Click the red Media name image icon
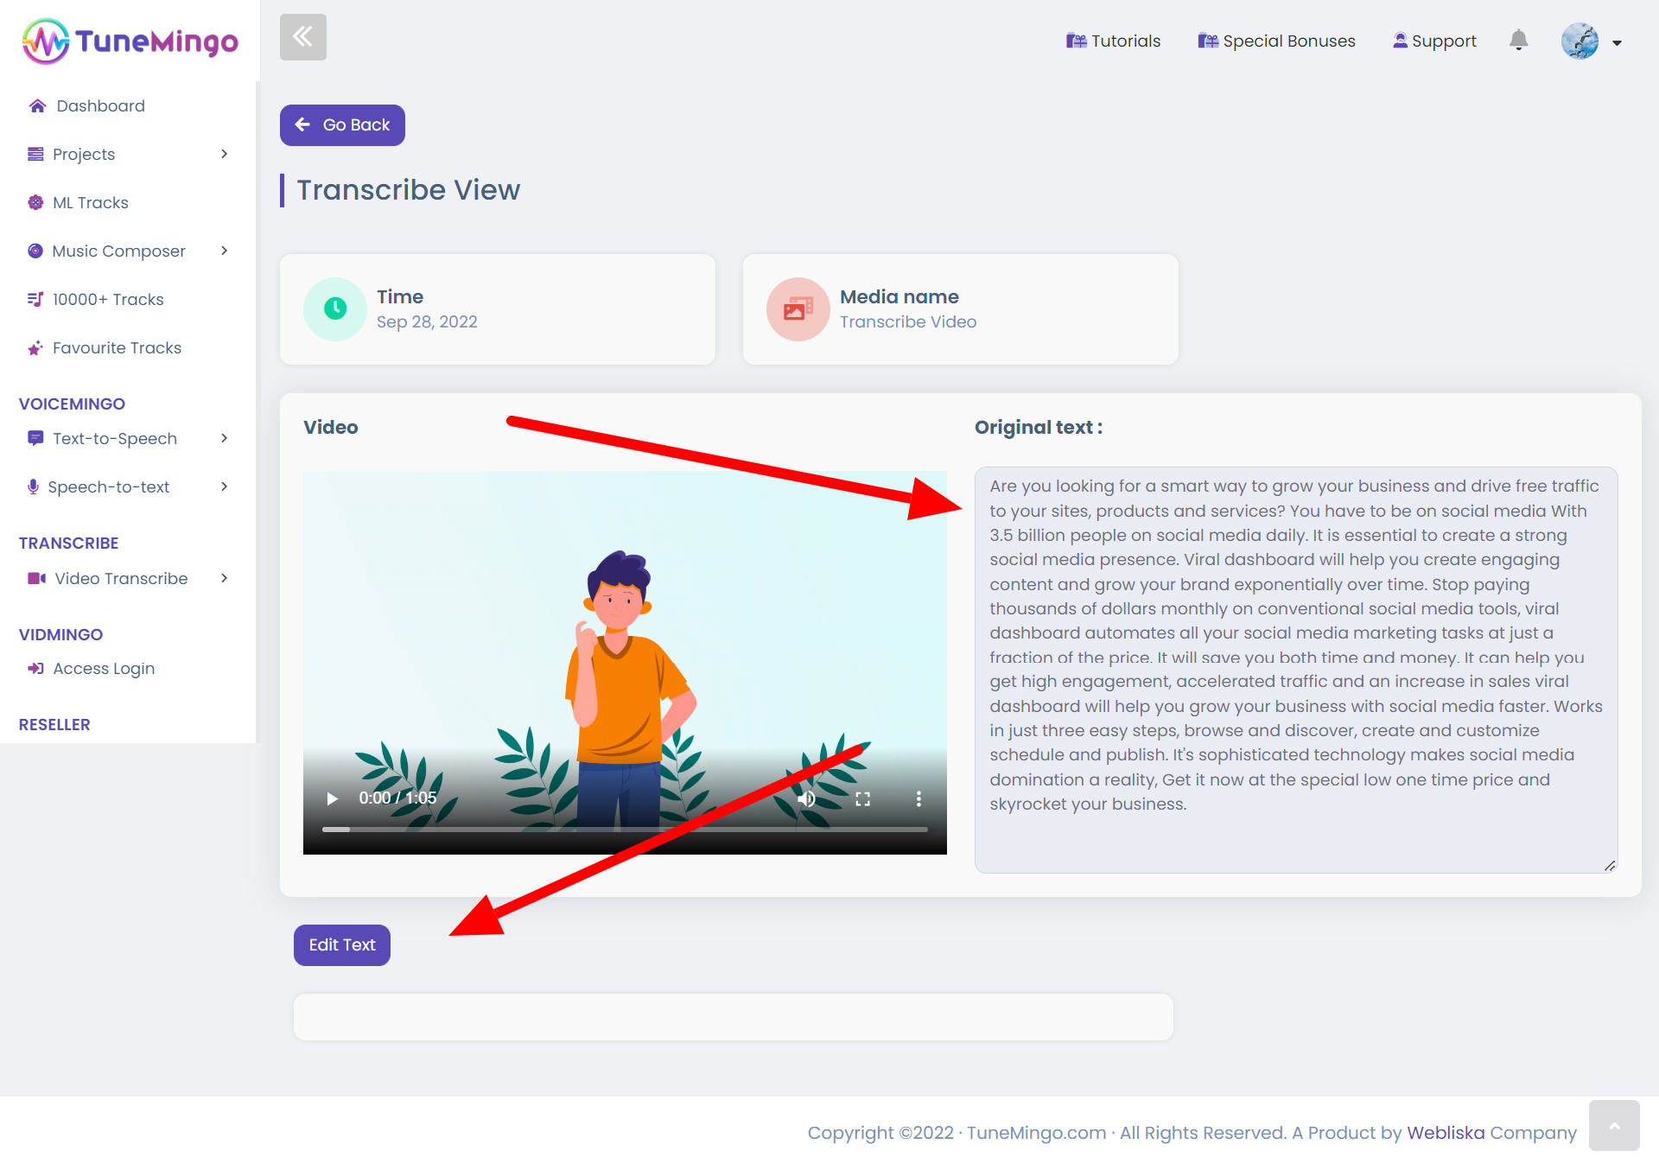The width and height of the screenshot is (1659, 1170). coord(798,308)
